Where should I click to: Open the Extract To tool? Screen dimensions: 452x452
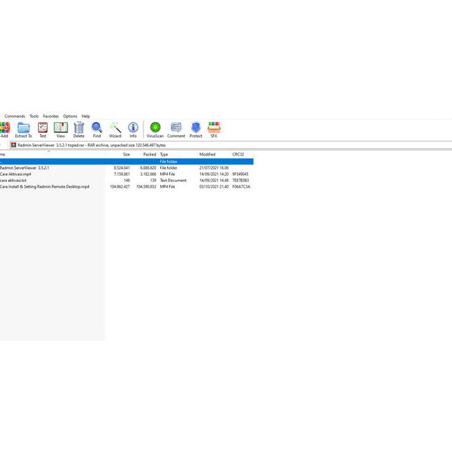coord(23,129)
